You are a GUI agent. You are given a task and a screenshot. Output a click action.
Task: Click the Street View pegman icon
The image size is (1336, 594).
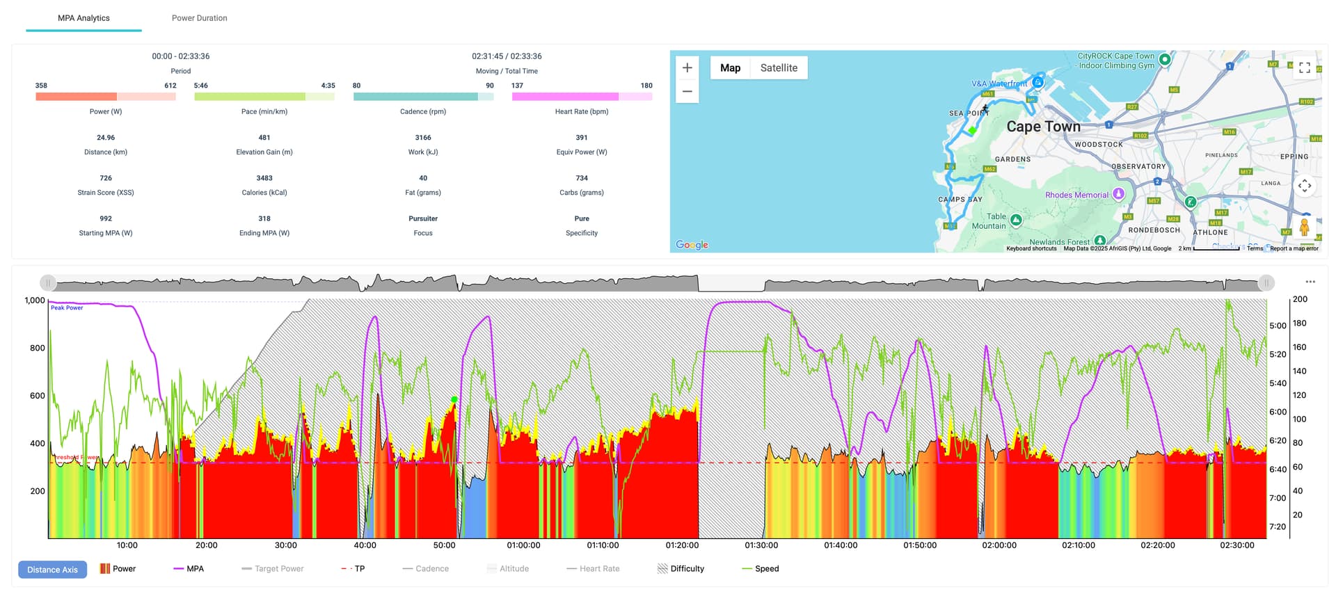pyautogui.click(x=1304, y=227)
